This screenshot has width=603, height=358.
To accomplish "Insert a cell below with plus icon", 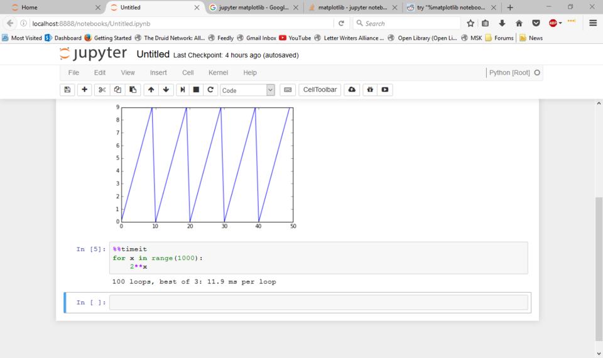I will click(85, 90).
